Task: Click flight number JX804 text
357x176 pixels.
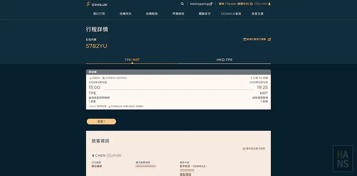Action: point(96,78)
